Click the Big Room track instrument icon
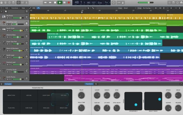The height and width of the screenshot is (115, 183). 4,17
